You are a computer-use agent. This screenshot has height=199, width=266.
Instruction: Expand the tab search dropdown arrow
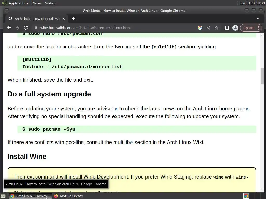point(258,19)
